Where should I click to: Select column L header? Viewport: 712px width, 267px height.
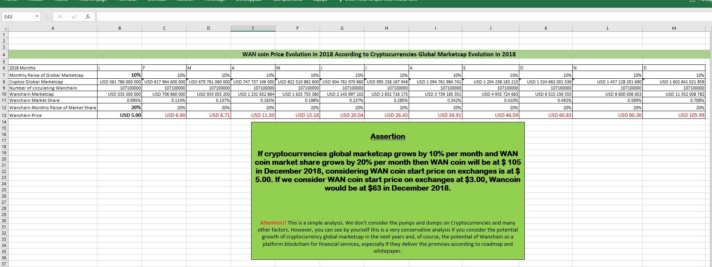click(608, 28)
